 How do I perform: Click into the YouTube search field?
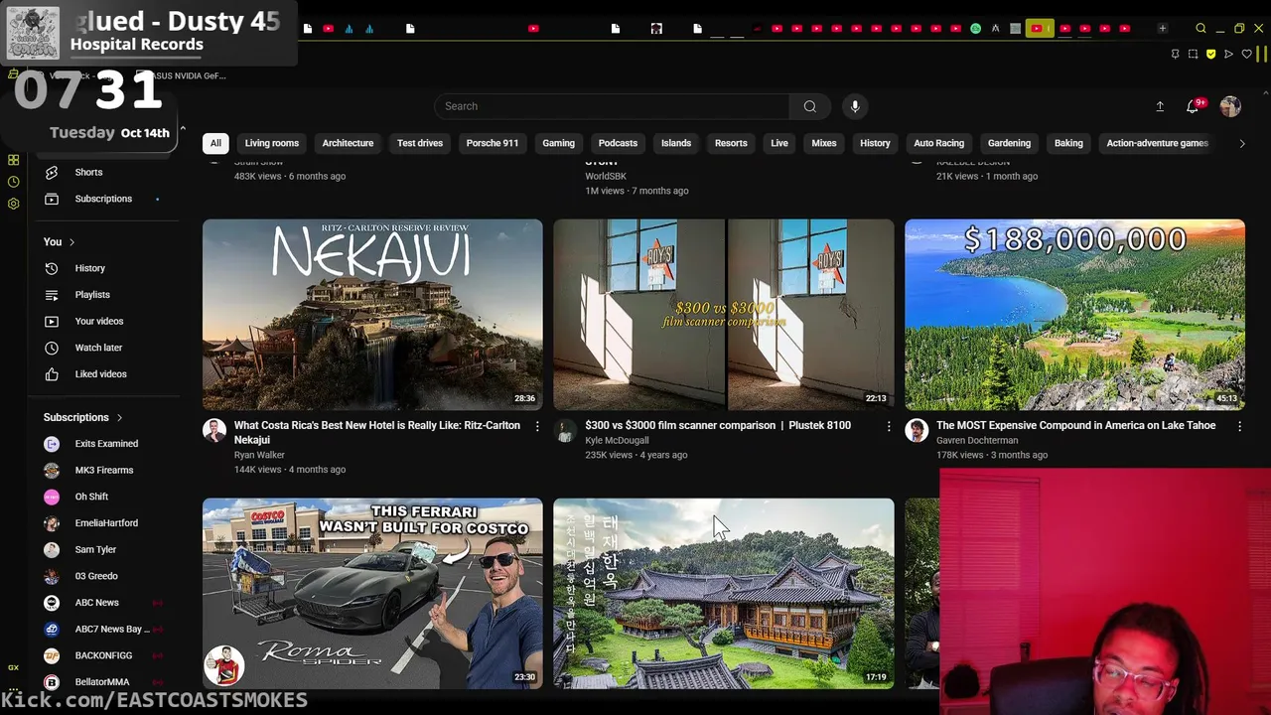(x=612, y=106)
